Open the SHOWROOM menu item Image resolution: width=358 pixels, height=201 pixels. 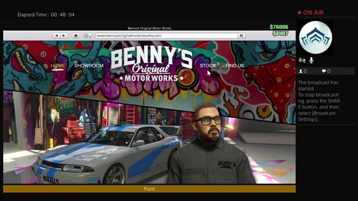(x=89, y=66)
